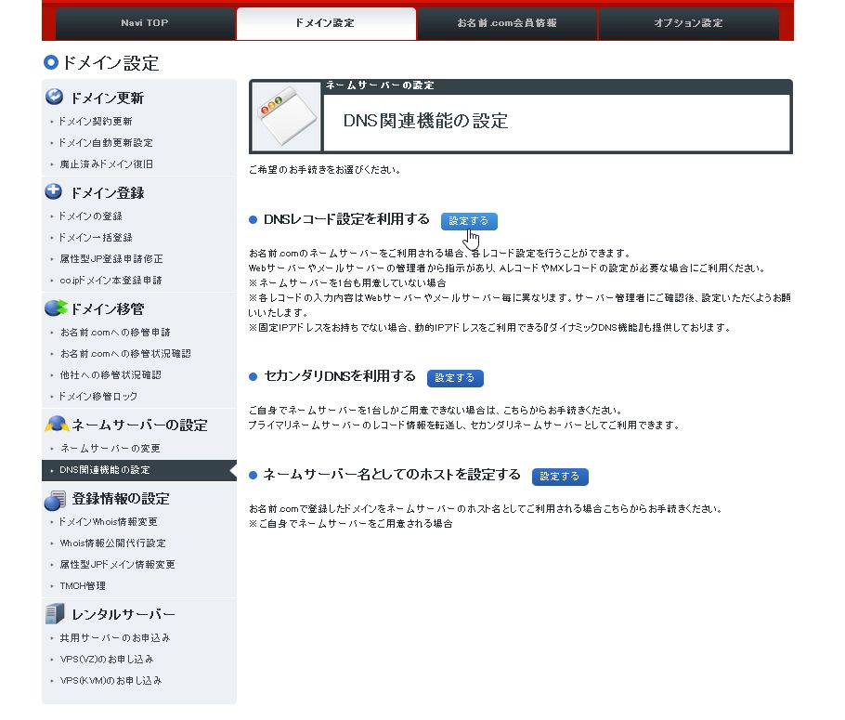Viewport: 845px width, 720px height.
Task: Open 属性型JP登録申請修正 link
Action: point(111,259)
